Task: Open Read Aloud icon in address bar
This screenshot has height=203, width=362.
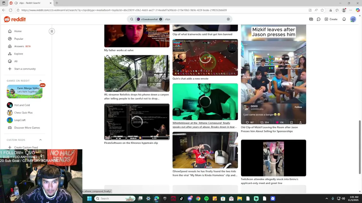Action: (316, 10)
